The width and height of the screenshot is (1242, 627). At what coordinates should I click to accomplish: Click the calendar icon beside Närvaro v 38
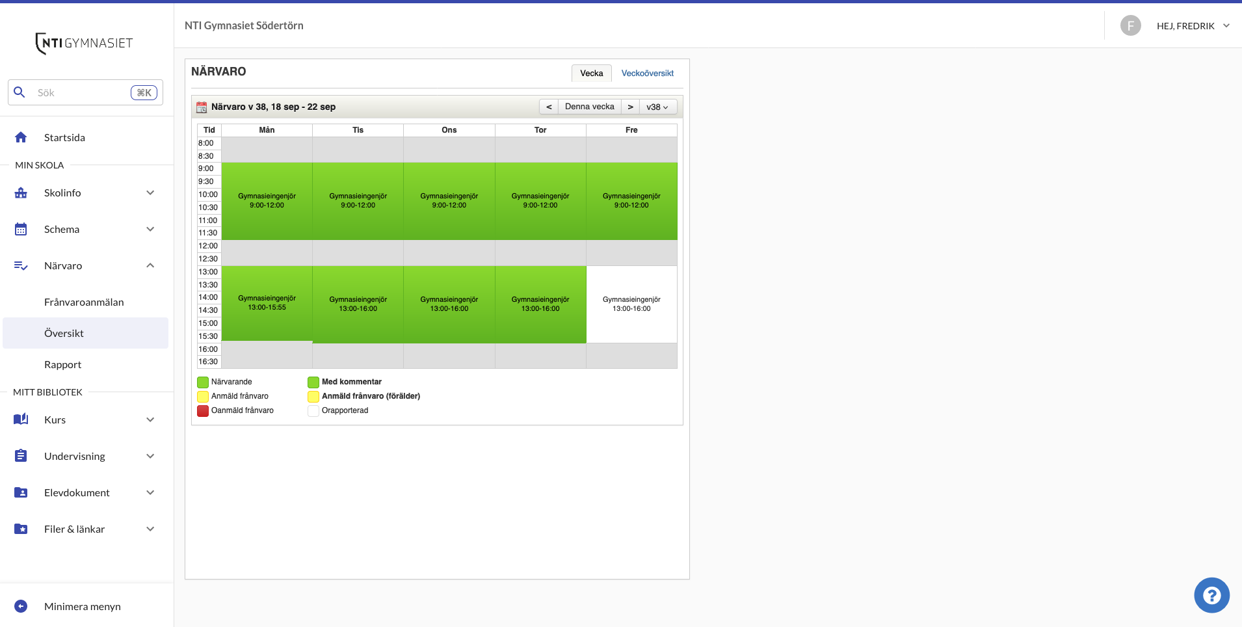click(202, 107)
